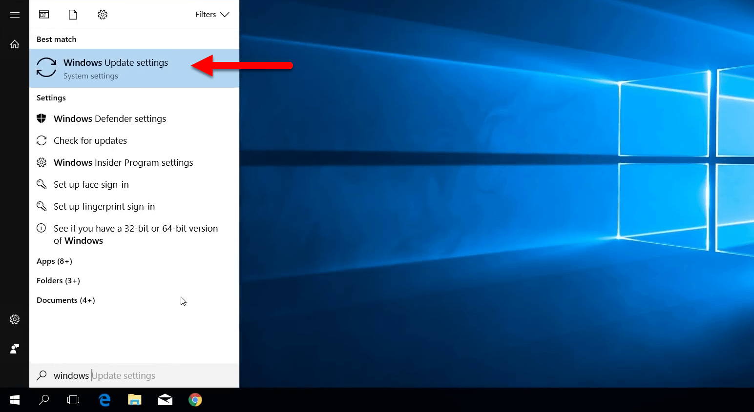Select Set up face sign-in
The image size is (754, 412).
(x=134, y=185)
